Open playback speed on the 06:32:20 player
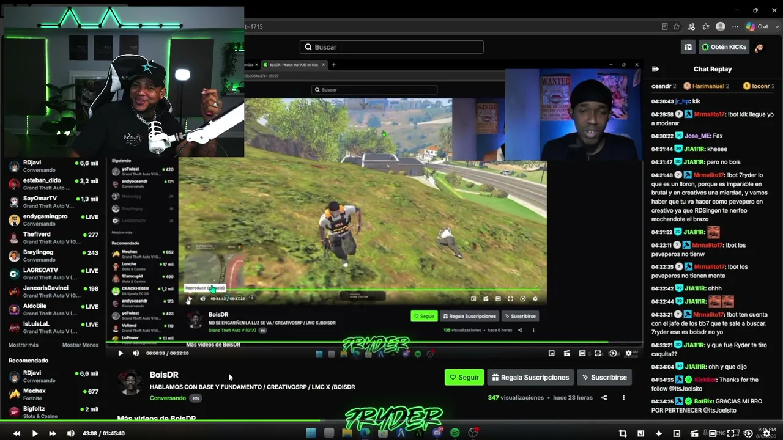Screen dimensions: 783x440 (x=613, y=353)
